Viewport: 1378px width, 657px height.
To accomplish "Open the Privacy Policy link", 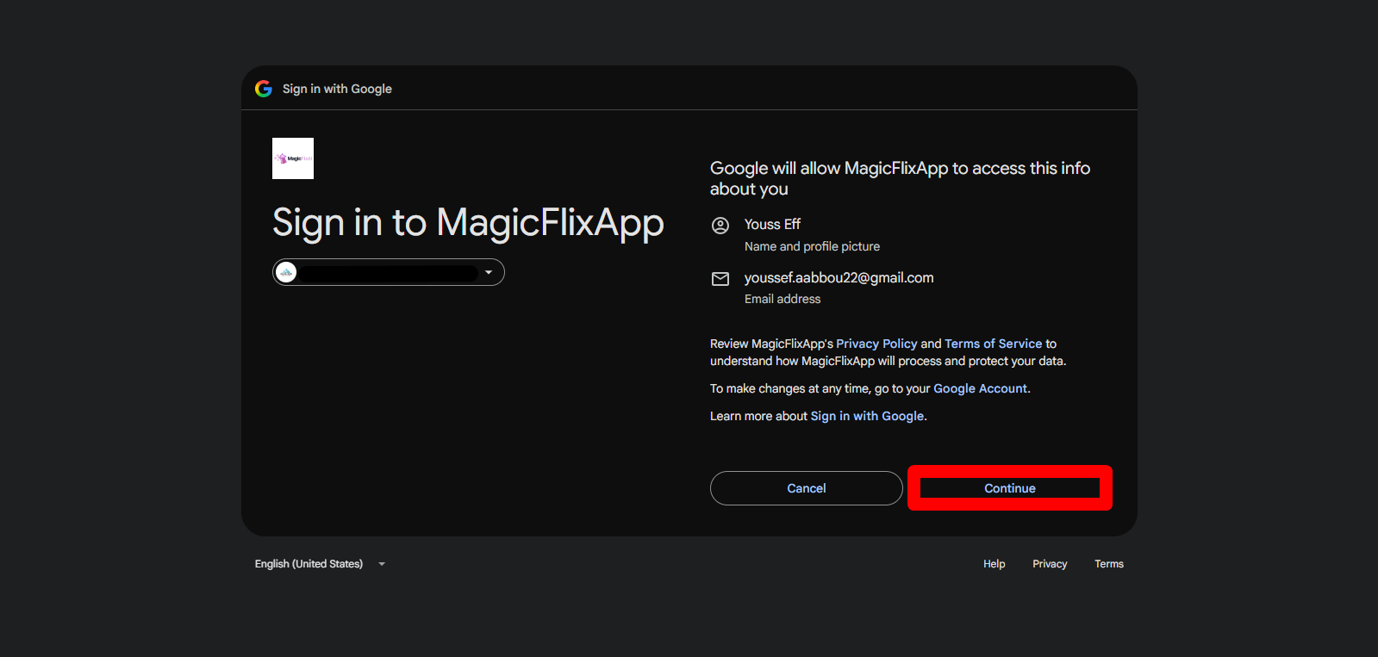I will (x=876, y=344).
